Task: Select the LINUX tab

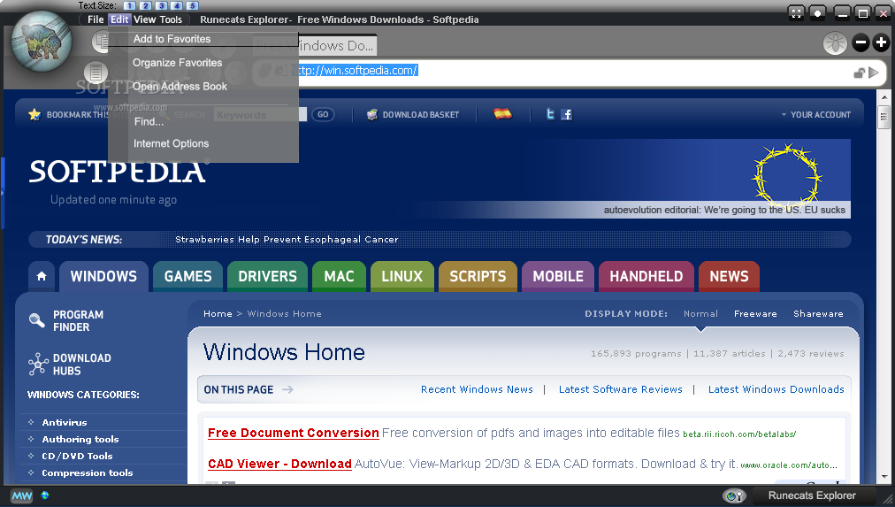Action: (402, 276)
